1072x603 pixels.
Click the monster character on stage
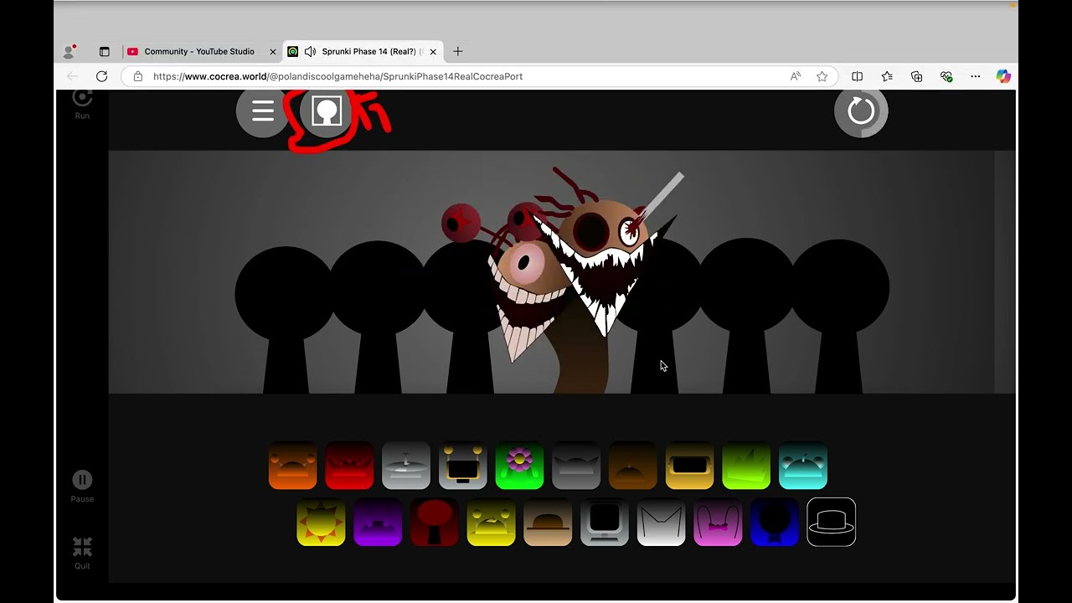click(x=578, y=281)
